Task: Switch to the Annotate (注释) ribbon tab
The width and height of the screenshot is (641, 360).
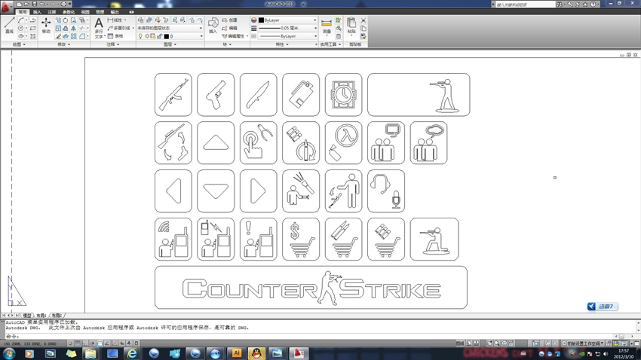Action: click(x=52, y=12)
